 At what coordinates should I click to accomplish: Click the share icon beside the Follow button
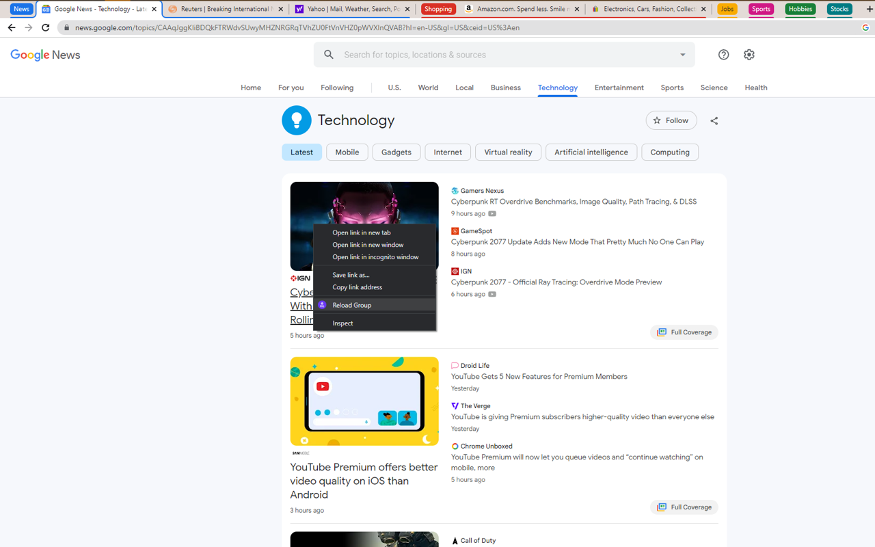click(x=714, y=120)
